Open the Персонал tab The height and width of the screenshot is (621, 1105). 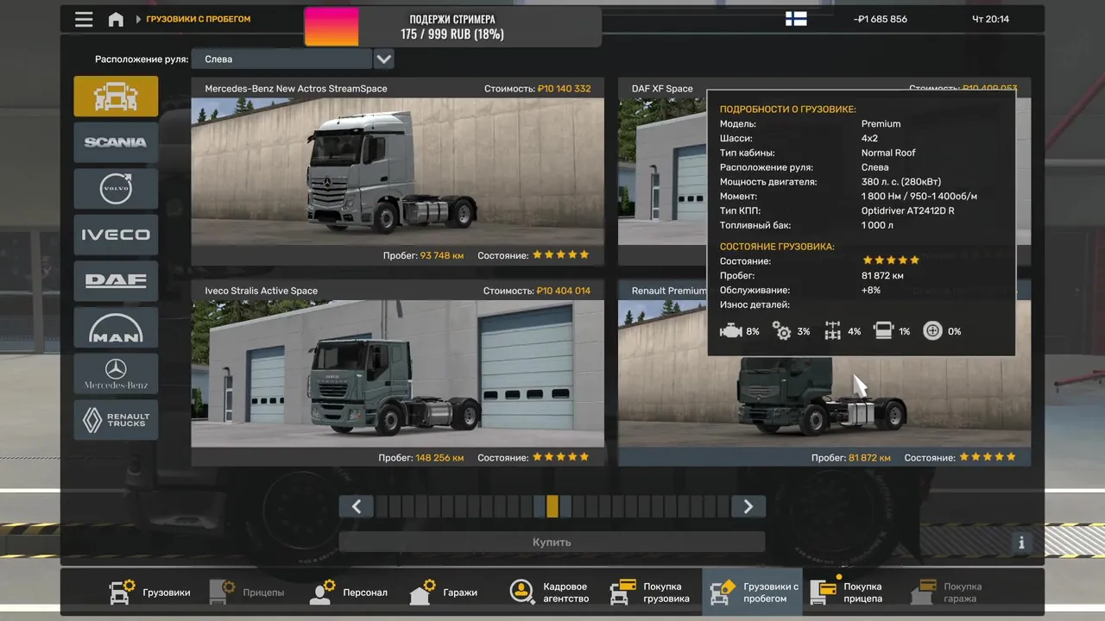(x=349, y=593)
